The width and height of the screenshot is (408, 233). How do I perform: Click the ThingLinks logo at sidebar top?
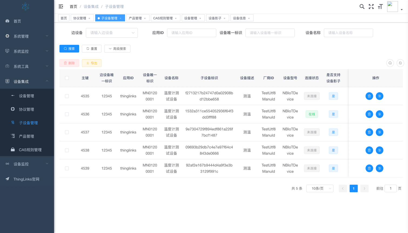pos(25,6)
